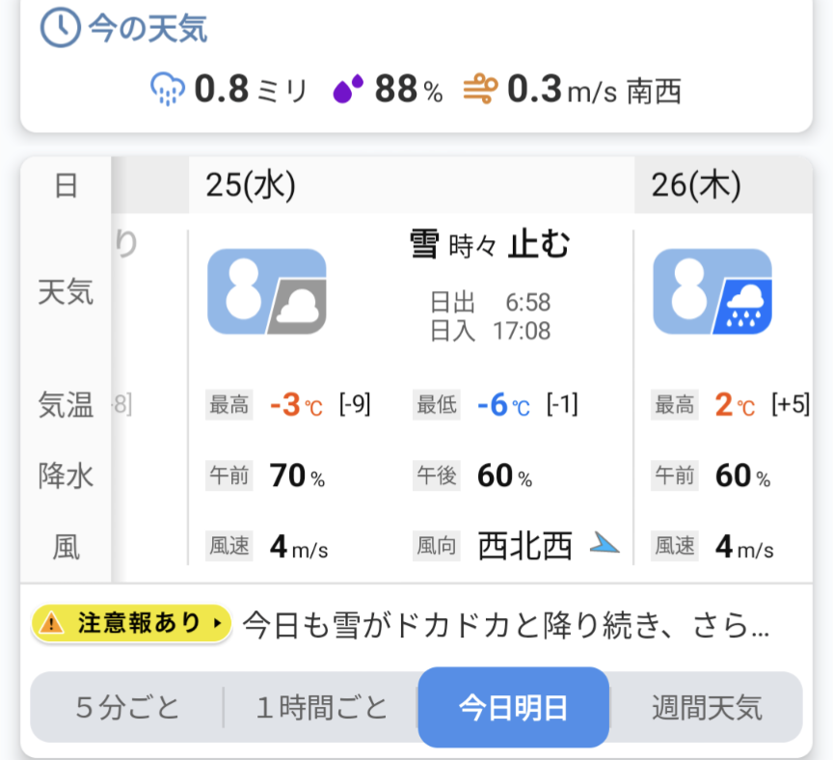Click the 今の天気 heading
The image size is (833, 760).
click(148, 28)
